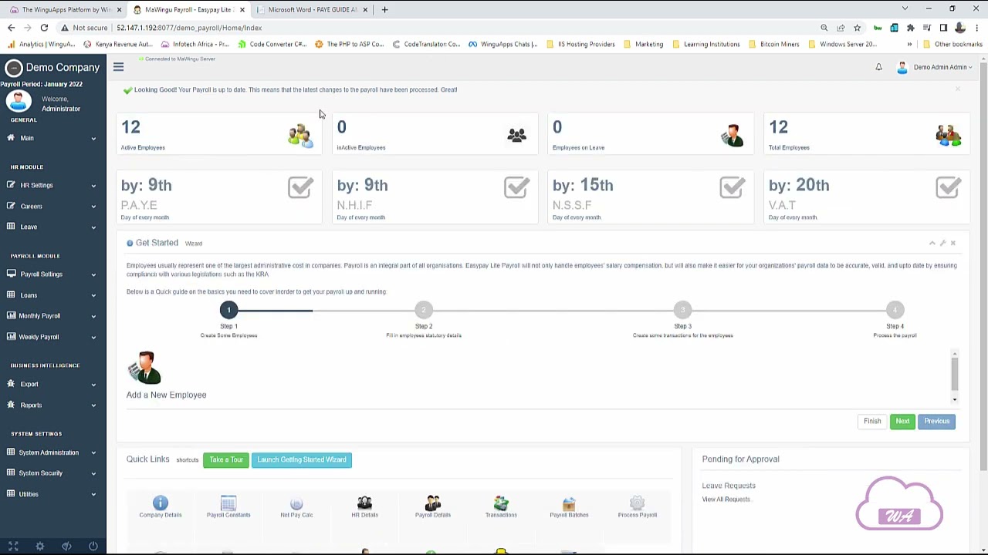
Task: Click the N.S.S.F due date check icon
Action: (732, 187)
